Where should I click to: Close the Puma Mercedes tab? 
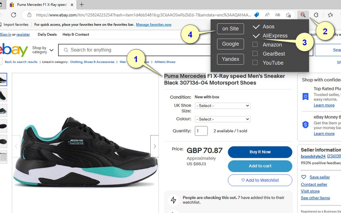pos(72,5)
